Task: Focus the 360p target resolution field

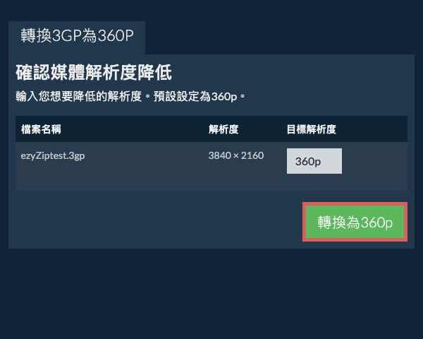Action: tap(314, 161)
